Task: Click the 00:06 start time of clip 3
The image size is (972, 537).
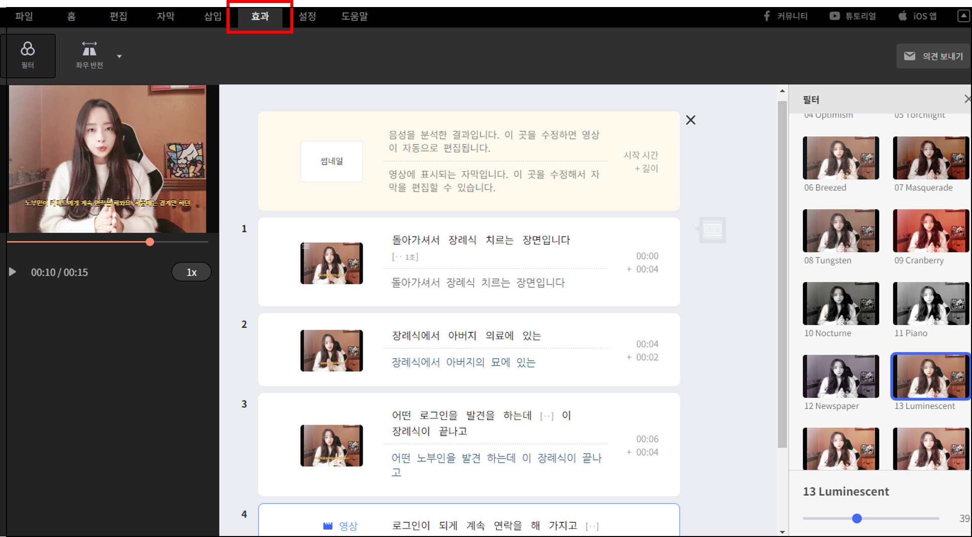Action: pyautogui.click(x=647, y=439)
